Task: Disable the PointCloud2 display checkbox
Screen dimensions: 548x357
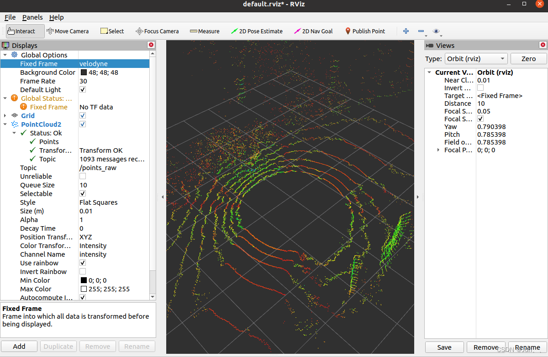Action: click(83, 124)
